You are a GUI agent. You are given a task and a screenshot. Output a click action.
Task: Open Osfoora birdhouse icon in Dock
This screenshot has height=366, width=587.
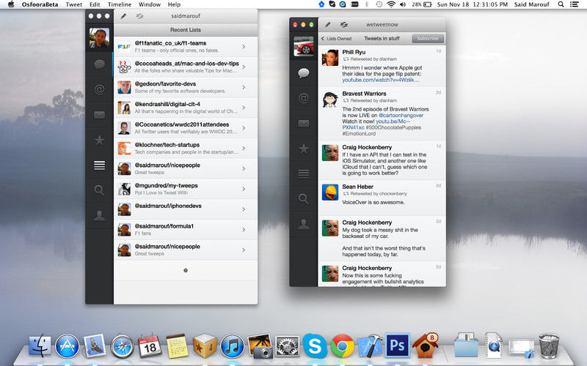pos(426,346)
